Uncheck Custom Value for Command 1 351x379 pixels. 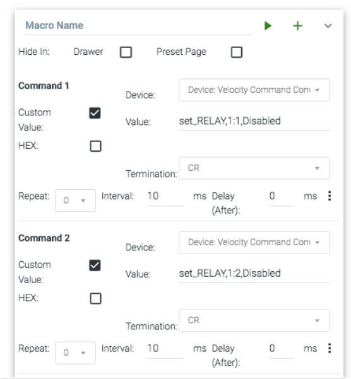(x=95, y=113)
